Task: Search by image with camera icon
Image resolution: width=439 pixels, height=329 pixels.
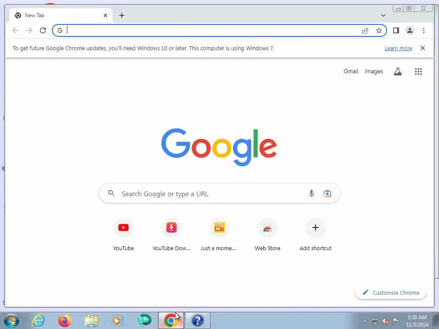Action: coord(327,193)
